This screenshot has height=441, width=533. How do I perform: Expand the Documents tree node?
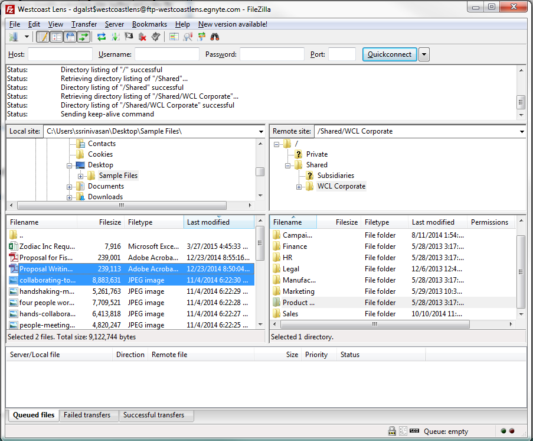point(69,187)
